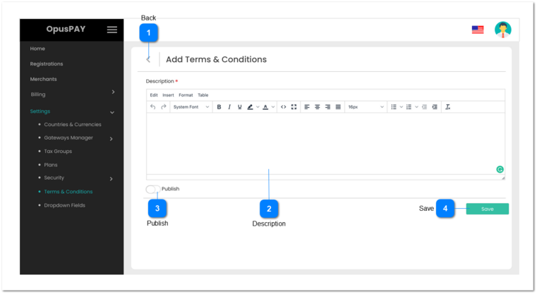Viewport: 537px width, 294px height.
Task: Open Plans settings
Action: (x=51, y=165)
